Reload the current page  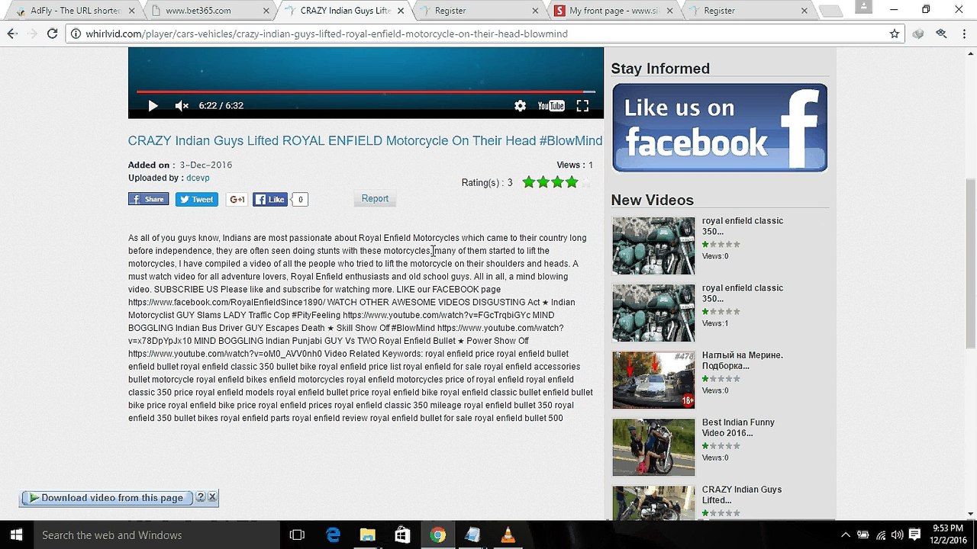[x=52, y=34]
